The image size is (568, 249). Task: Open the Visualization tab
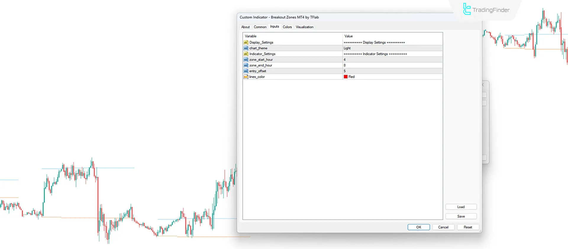[304, 27]
